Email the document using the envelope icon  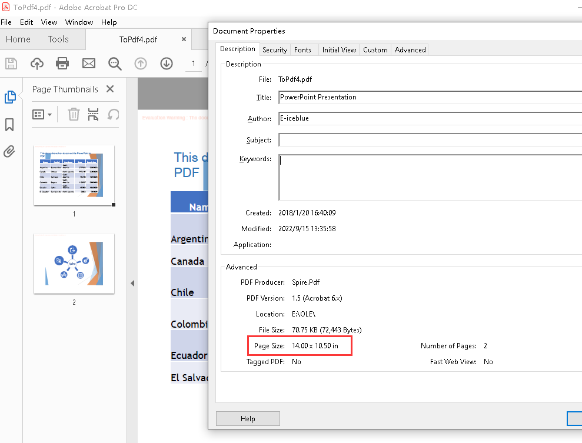pyautogui.click(x=88, y=64)
